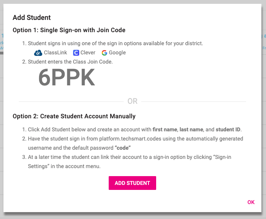Click "Student enters the Class Join Code" step

coord(70,61)
